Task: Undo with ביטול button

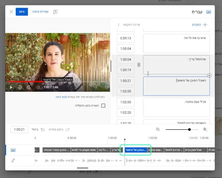Action: [38, 130]
